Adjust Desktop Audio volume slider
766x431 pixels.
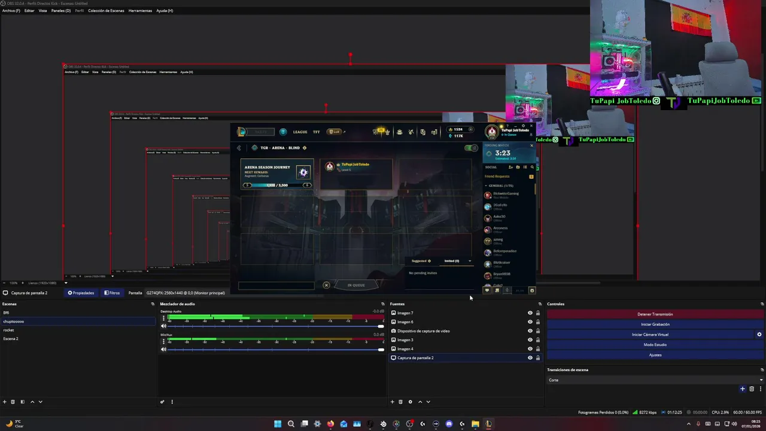[x=275, y=326]
